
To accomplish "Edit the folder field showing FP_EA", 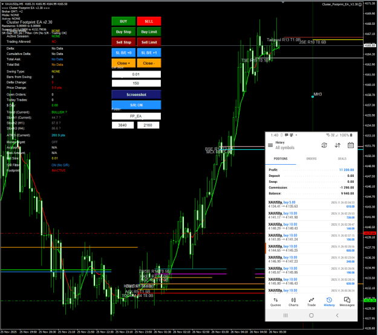I will 136,116.
